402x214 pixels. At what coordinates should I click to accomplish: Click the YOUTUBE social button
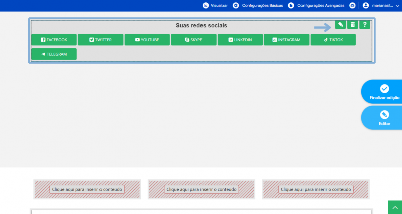tap(147, 40)
